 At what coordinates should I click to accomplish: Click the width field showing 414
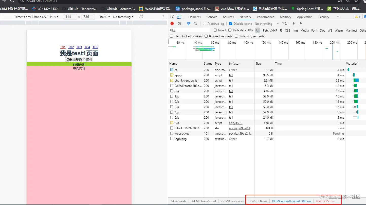coord(70,17)
